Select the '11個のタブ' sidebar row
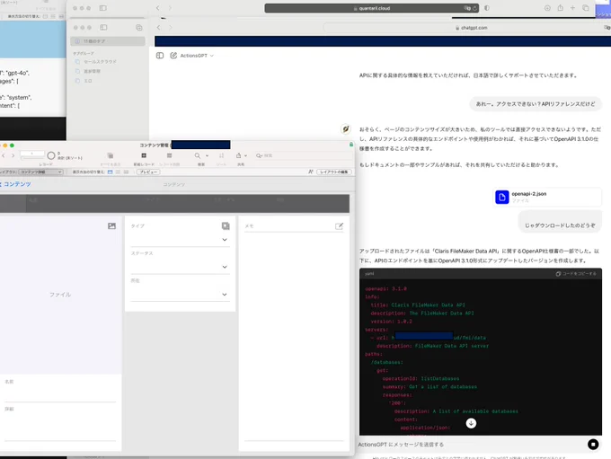This screenshot has height=459, width=611. click(x=108, y=41)
